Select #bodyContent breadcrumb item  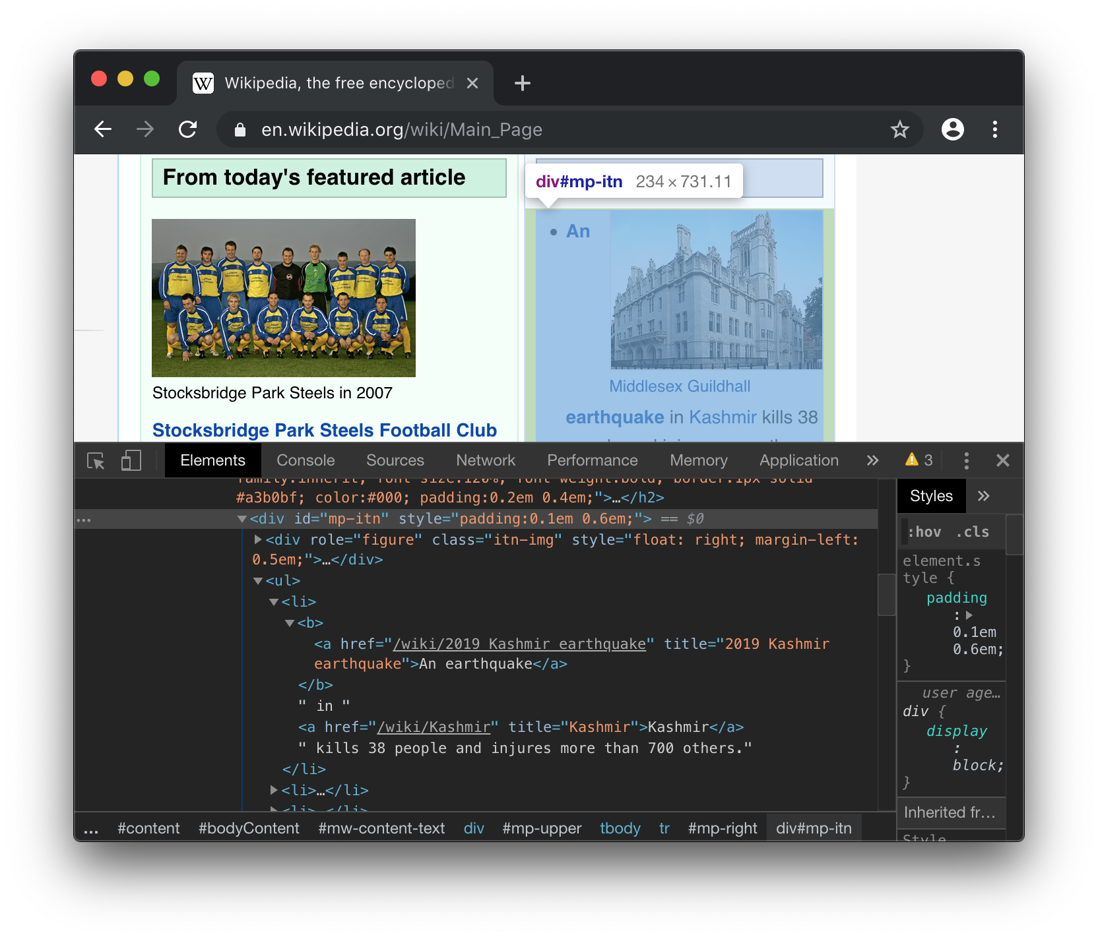249,828
